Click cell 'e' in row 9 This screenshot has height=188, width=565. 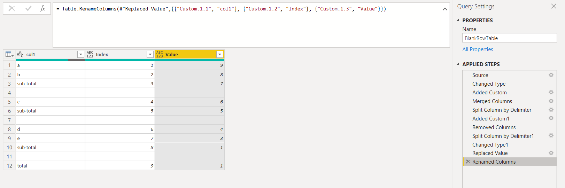tap(51, 138)
